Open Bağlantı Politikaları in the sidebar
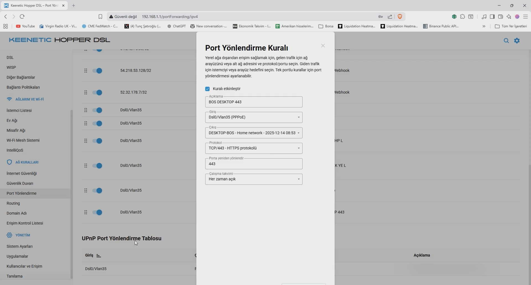 point(23,87)
